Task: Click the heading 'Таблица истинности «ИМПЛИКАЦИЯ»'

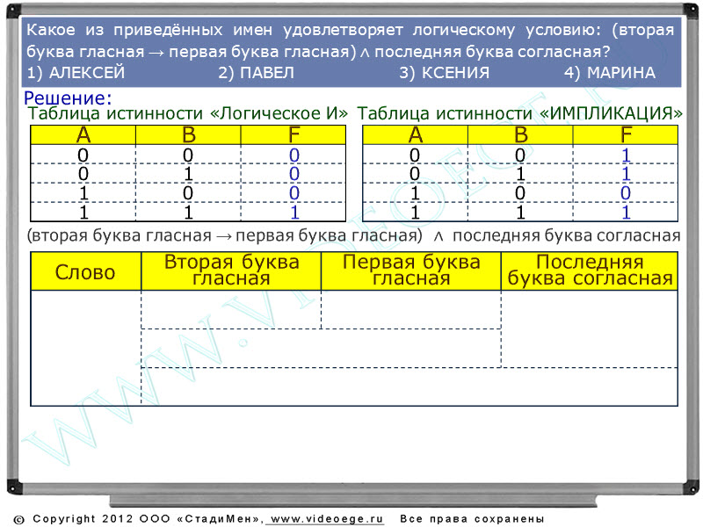Action: 519,113
